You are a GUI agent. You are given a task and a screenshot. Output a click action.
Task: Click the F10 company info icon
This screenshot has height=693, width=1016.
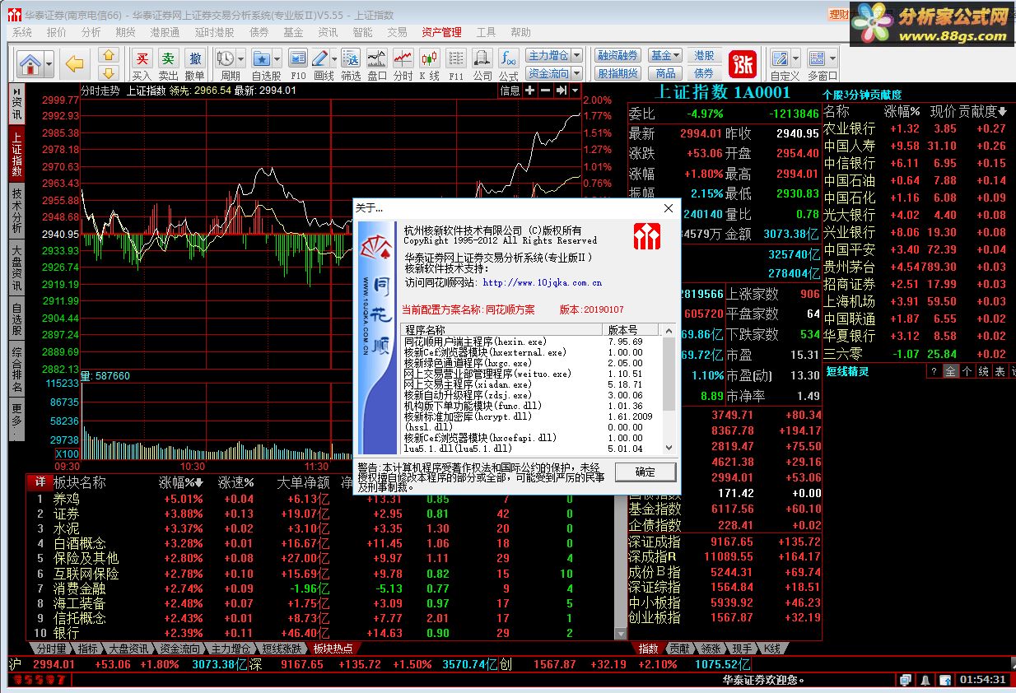tap(298, 63)
